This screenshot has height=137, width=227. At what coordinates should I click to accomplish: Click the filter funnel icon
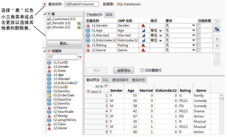click(x=217, y=55)
